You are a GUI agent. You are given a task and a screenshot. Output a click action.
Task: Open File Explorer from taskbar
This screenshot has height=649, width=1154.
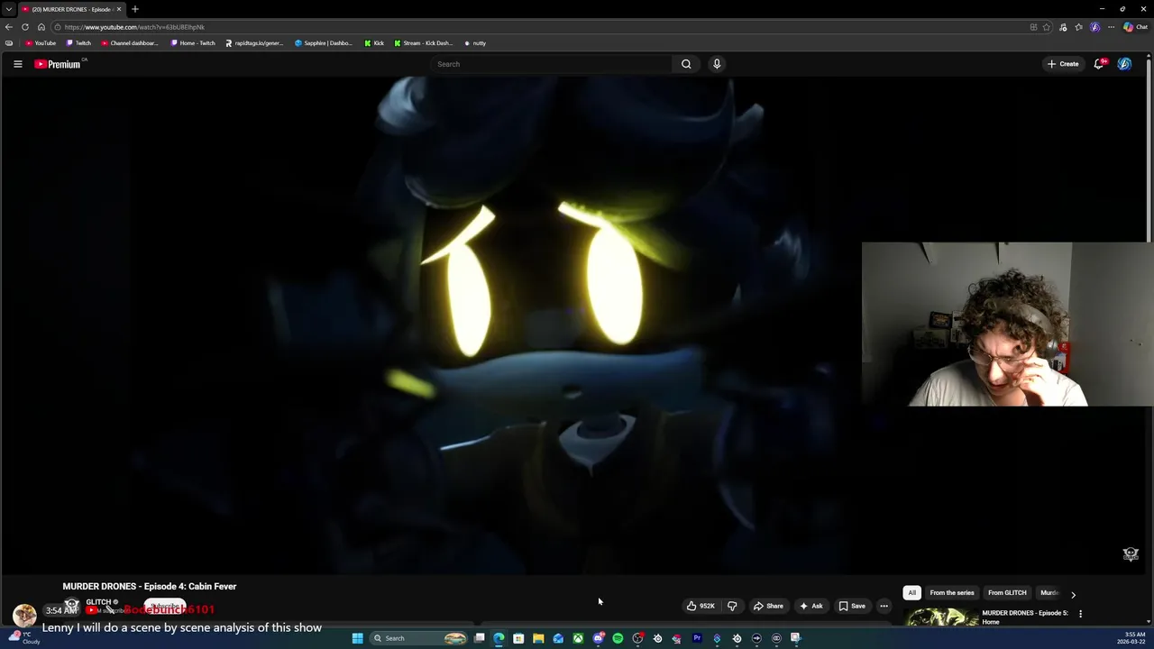tap(538, 638)
